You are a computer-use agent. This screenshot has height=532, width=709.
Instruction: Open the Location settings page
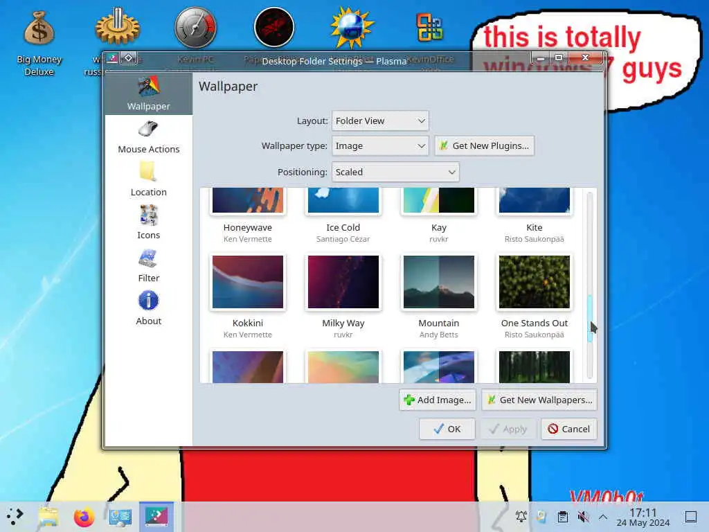point(148,180)
